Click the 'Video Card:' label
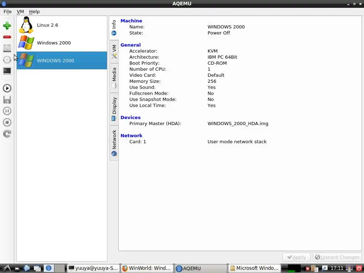The image size is (364, 273). click(143, 75)
